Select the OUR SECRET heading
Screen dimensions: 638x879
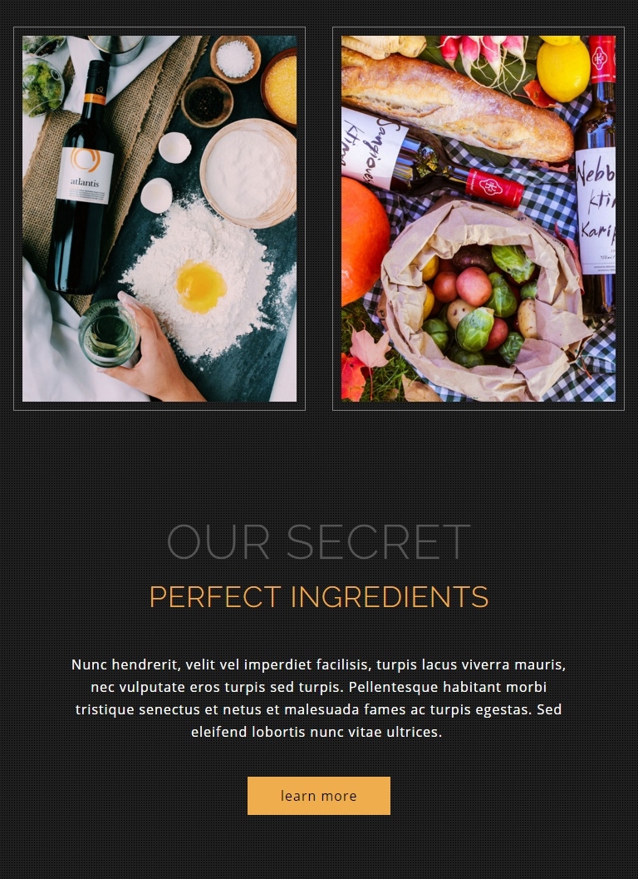[x=319, y=542]
